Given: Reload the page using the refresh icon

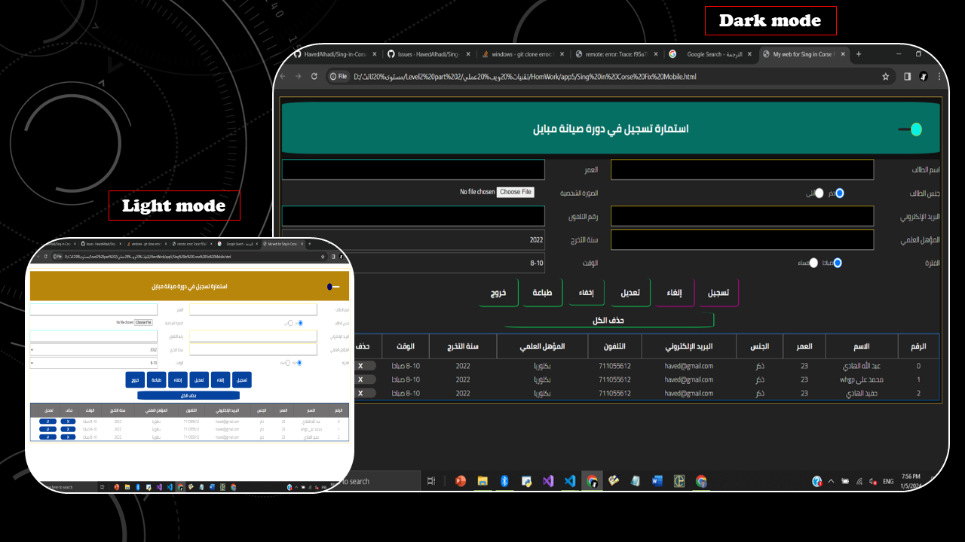Looking at the screenshot, I should tap(314, 76).
